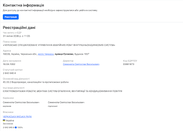Select ЄДРПОУ code 03881873
The image size is (183, 131).
click(x=129, y=64)
